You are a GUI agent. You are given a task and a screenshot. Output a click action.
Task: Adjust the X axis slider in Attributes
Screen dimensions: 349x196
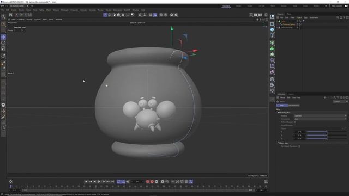[x=327, y=132]
